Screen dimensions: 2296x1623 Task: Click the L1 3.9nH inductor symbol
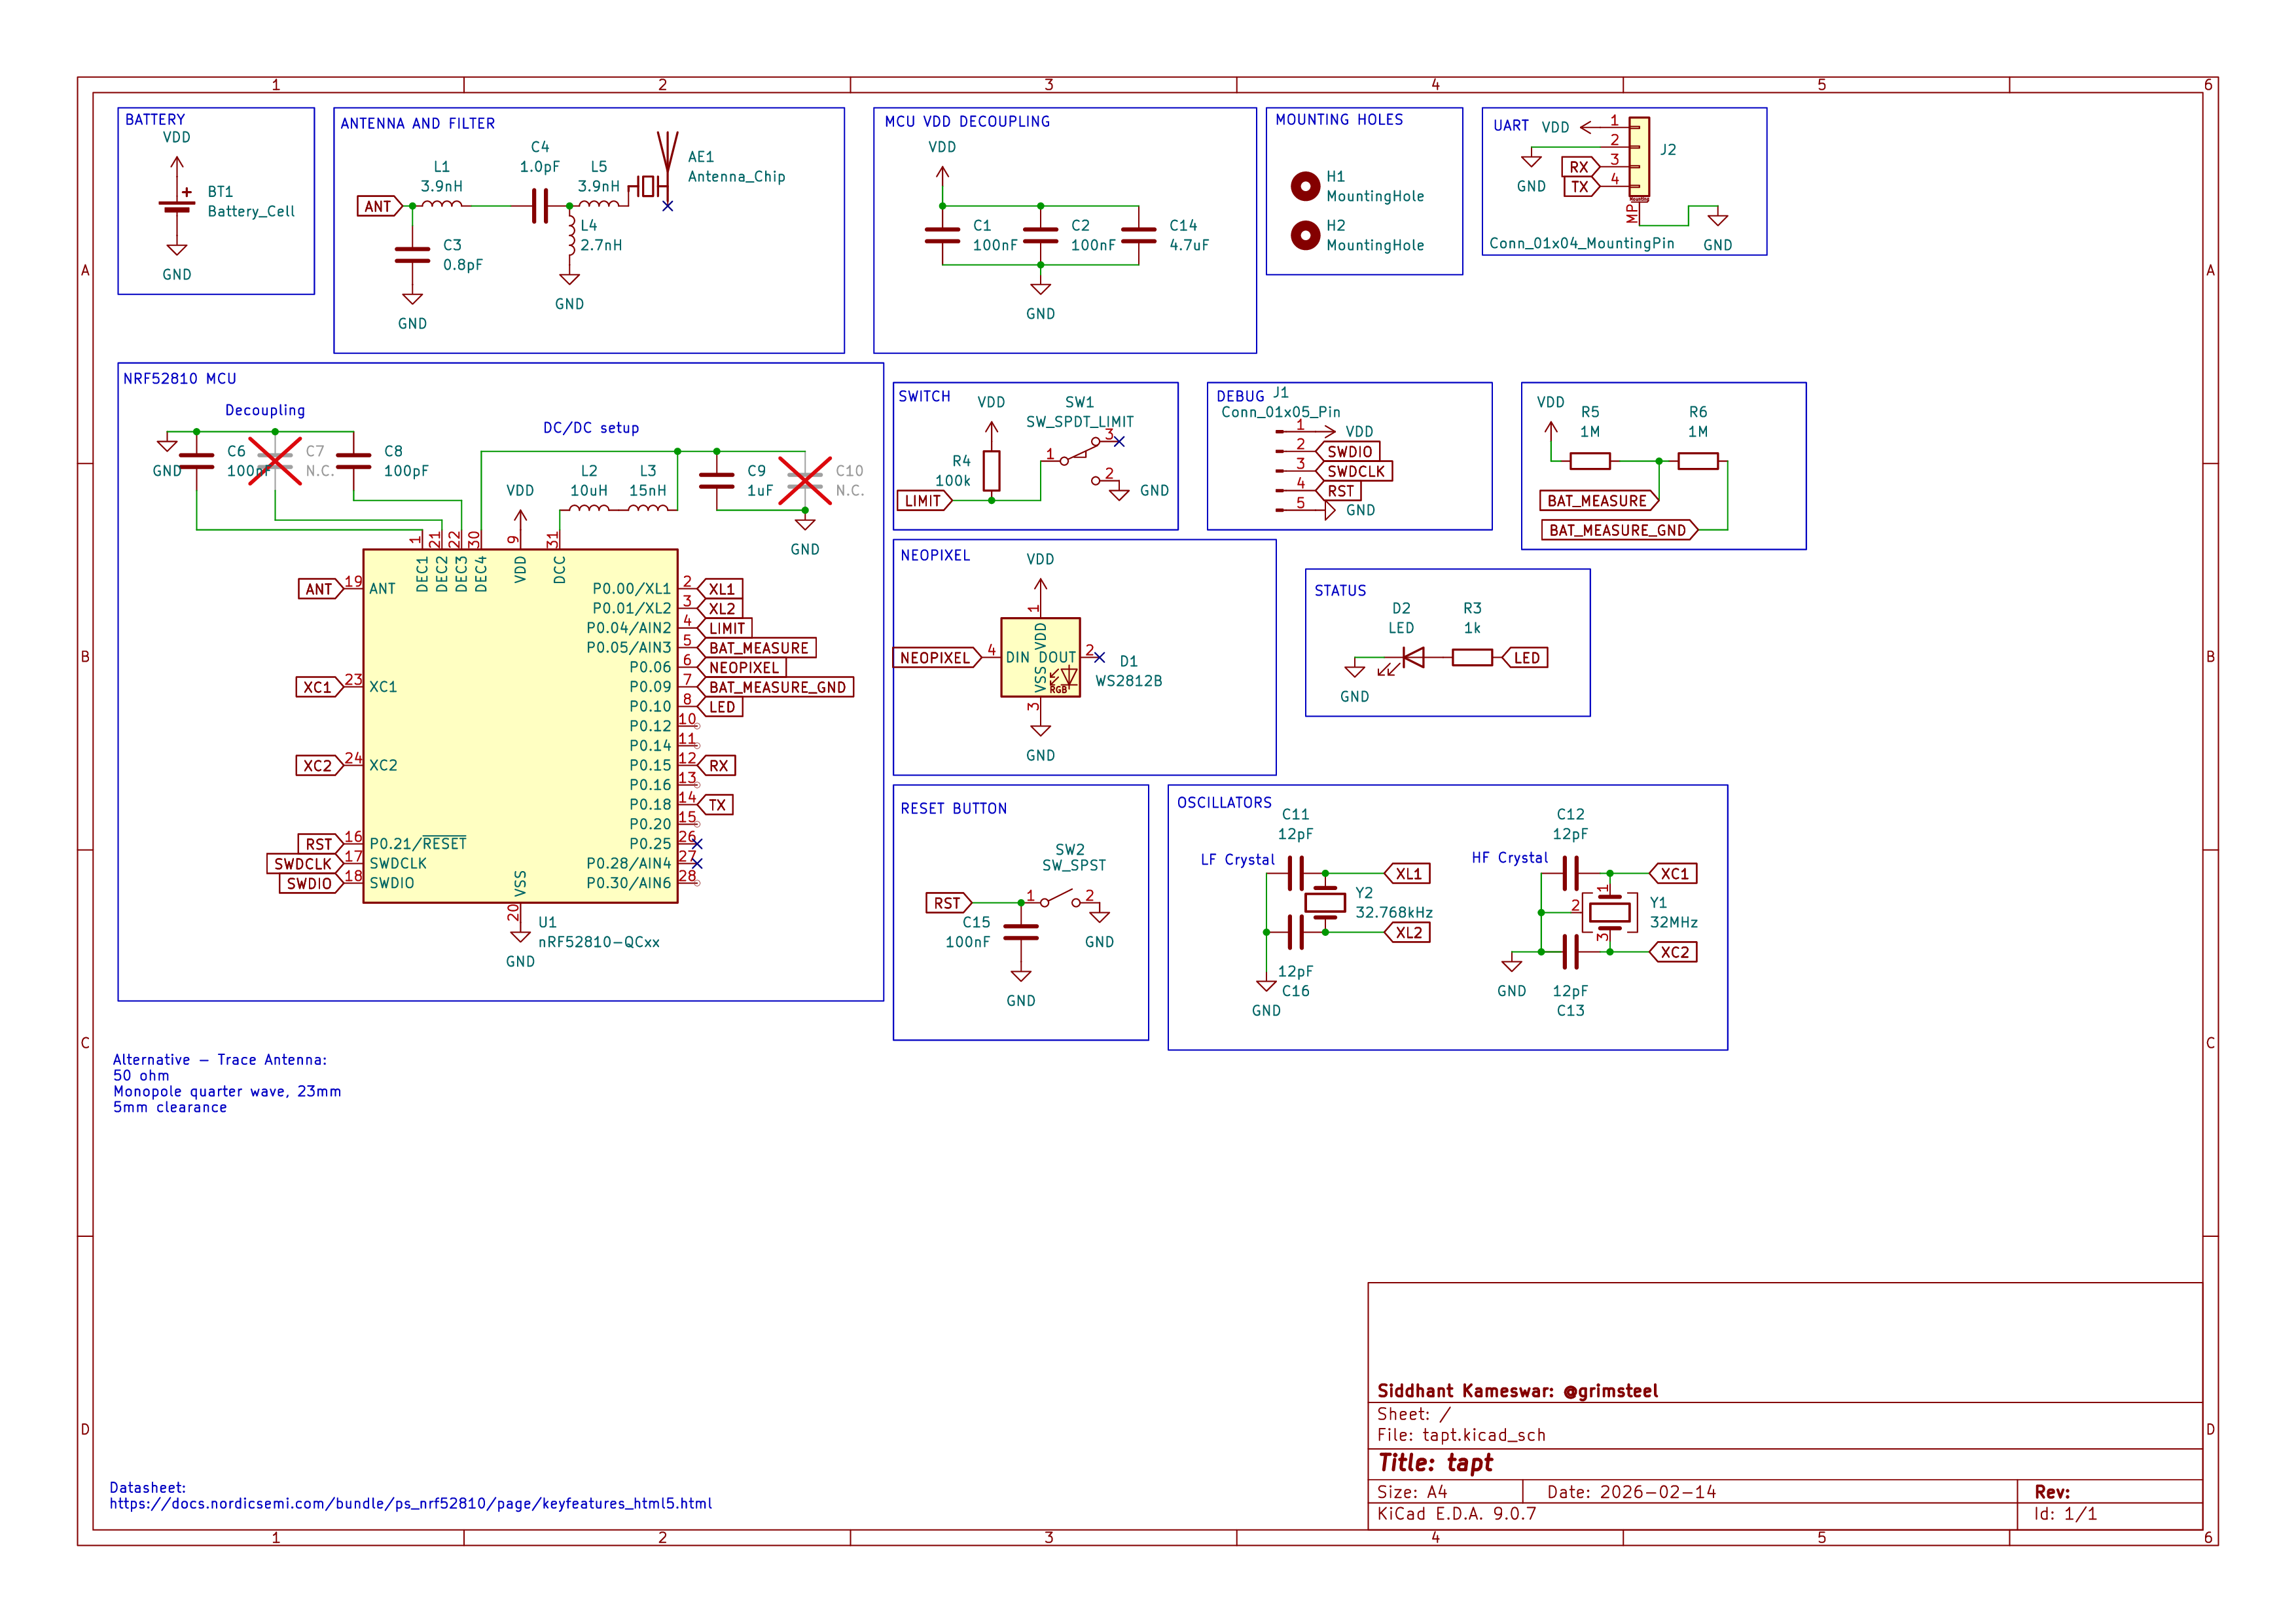coord(441,204)
